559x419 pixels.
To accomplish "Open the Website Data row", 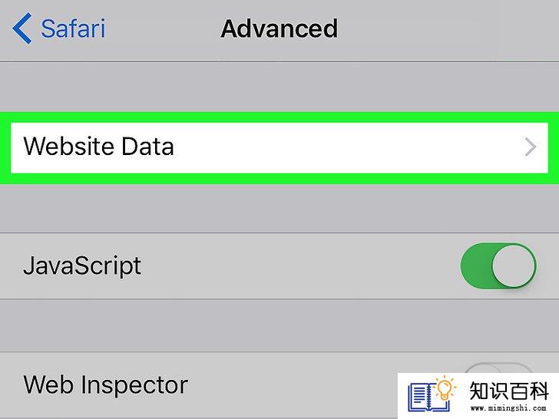I will click(279, 147).
